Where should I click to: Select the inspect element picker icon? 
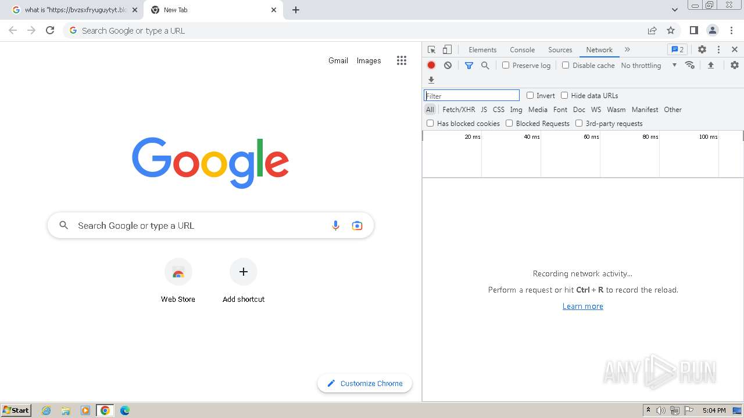click(x=431, y=50)
